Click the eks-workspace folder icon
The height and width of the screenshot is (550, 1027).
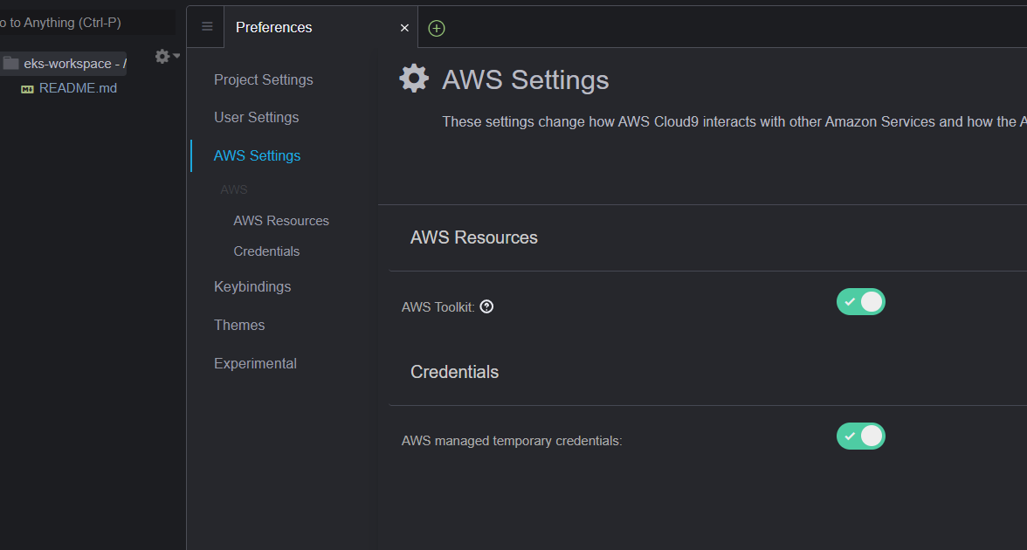11,64
